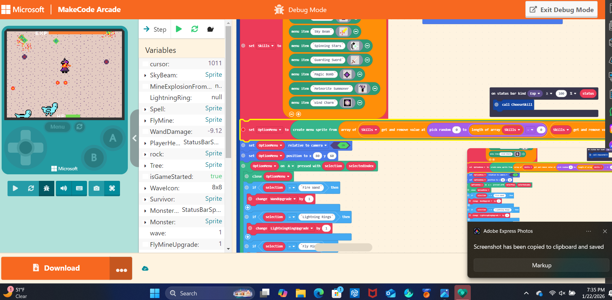Expand the Tree sprite variable
This screenshot has height=300, width=612.
(145, 166)
